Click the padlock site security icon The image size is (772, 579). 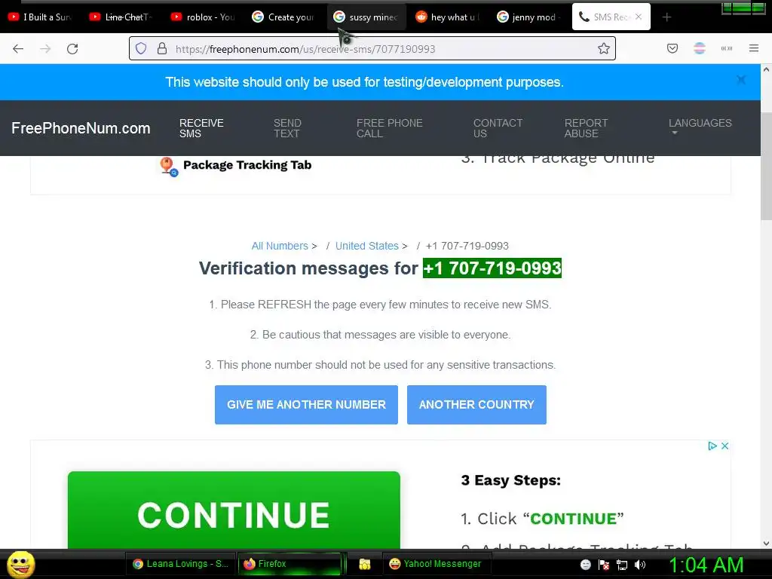point(162,48)
